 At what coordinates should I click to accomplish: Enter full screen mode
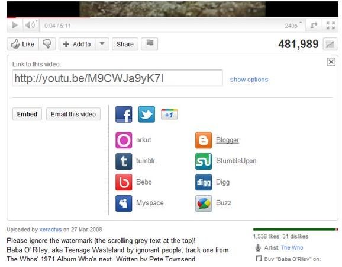[x=330, y=26]
